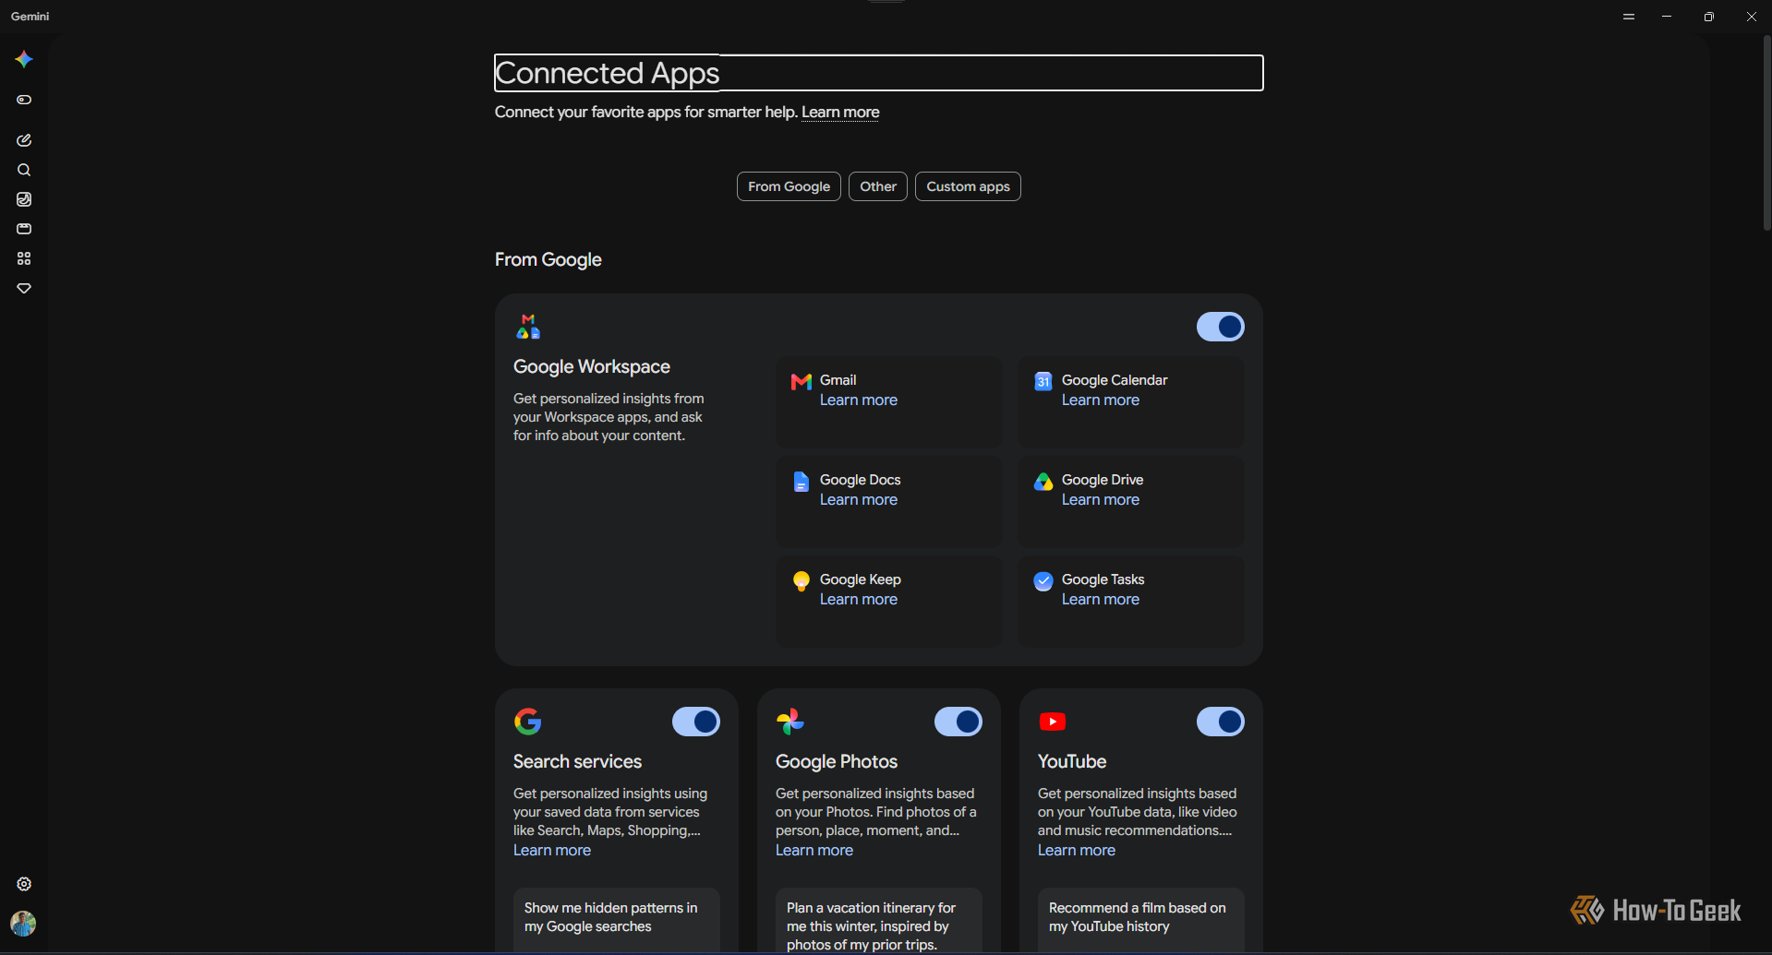1772x955 pixels.
Task: Click the Google Tasks checkmark icon
Action: [1043, 580]
